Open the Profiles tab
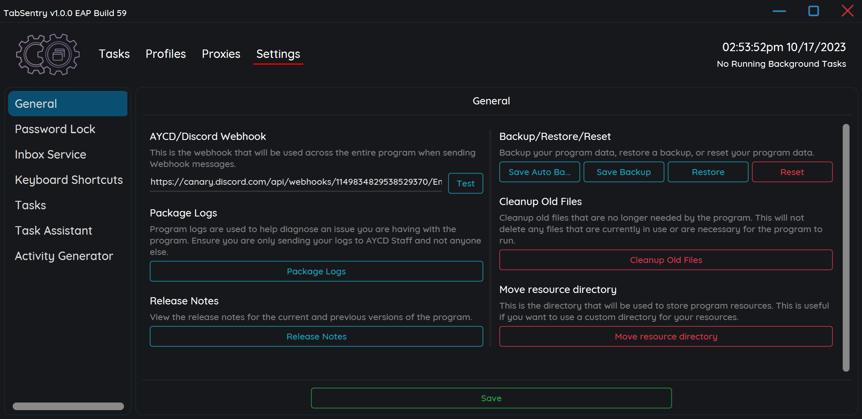Image resolution: width=862 pixels, height=419 pixels. [165, 54]
